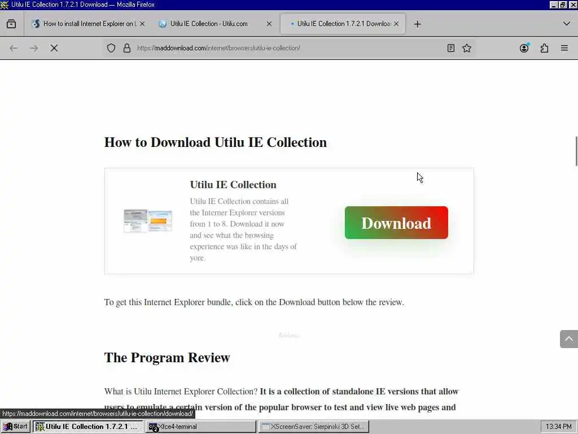Go back to previous page
578x434 pixels.
(x=14, y=48)
